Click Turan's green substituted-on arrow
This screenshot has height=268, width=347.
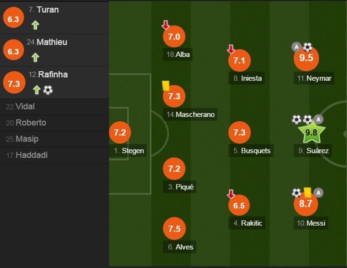(35, 25)
